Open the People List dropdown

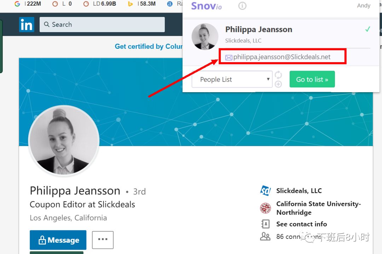point(232,79)
